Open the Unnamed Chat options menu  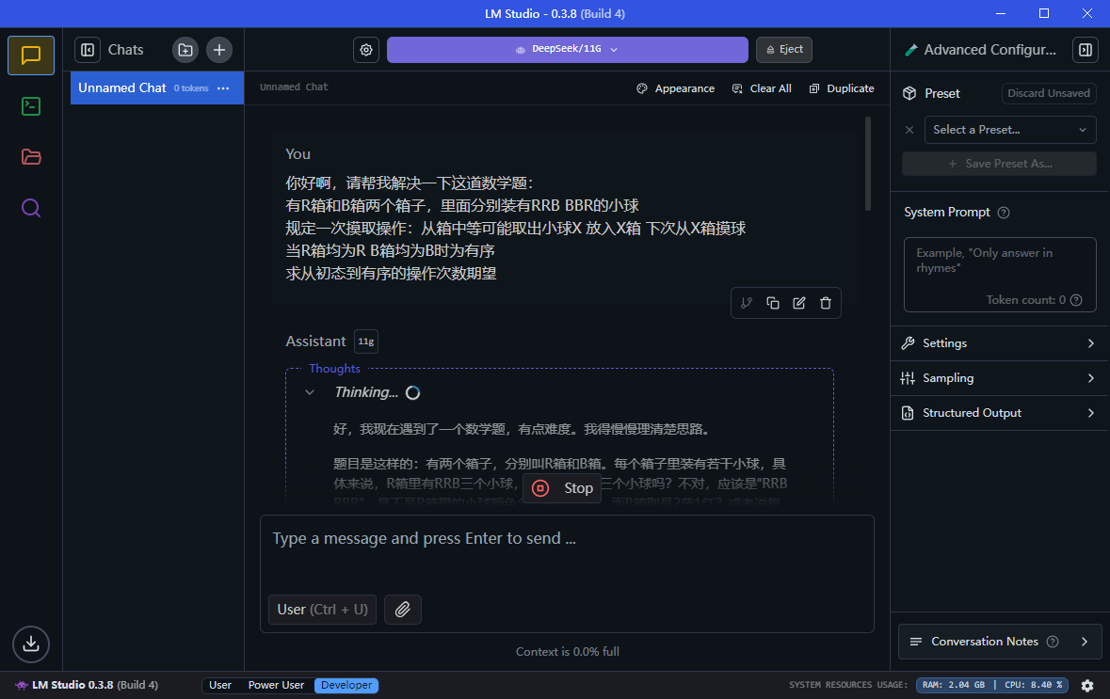[x=224, y=88]
